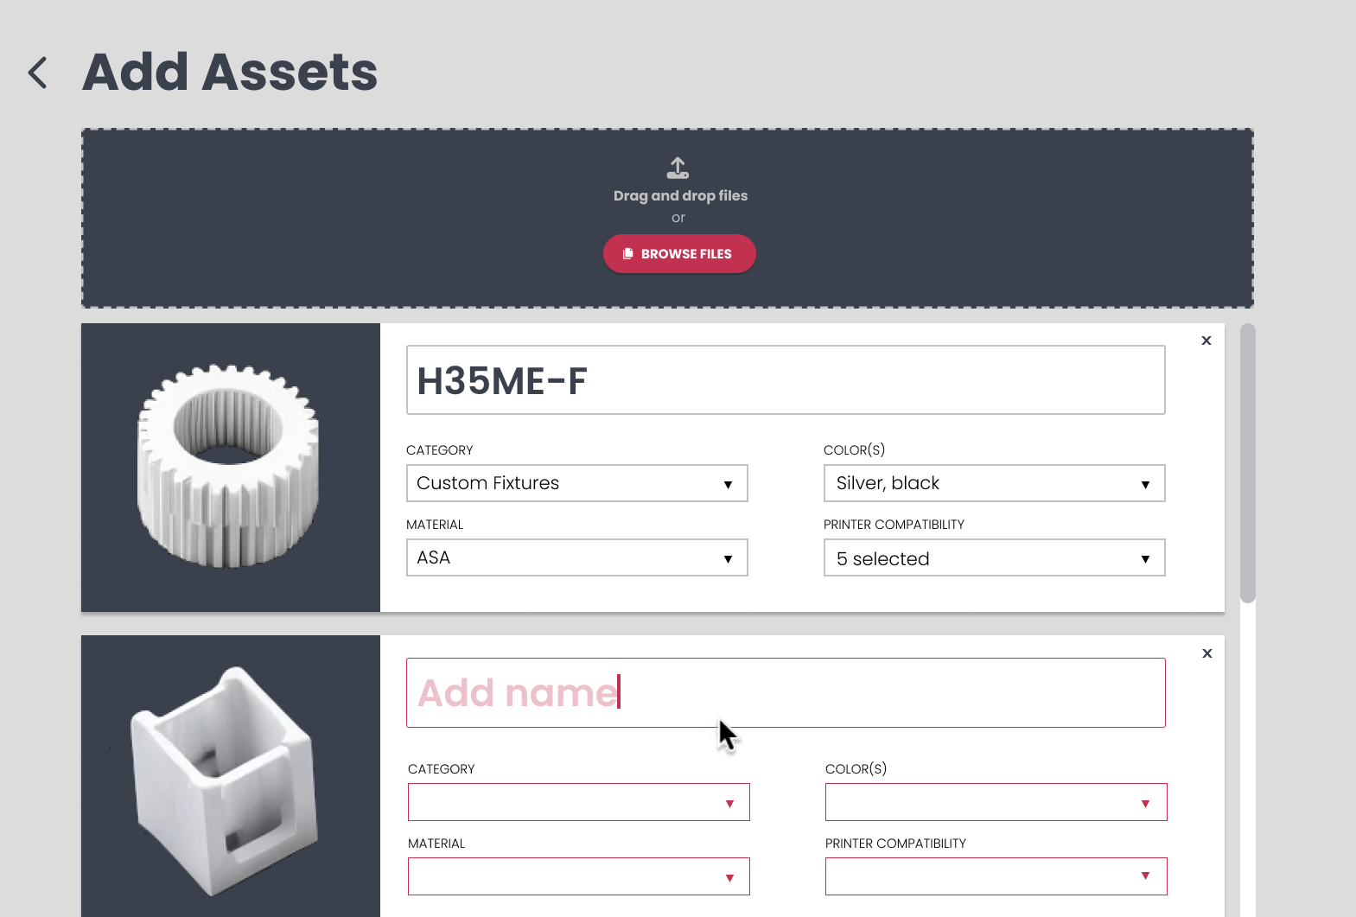Open the empty Color(s) dropdown of second asset
This screenshot has height=917, width=1356.
point(996,802)
